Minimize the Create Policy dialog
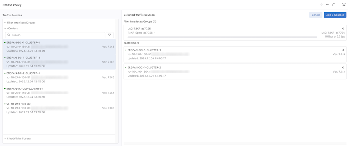This screenshot has height=146, width=348. (x=327, y=5)
